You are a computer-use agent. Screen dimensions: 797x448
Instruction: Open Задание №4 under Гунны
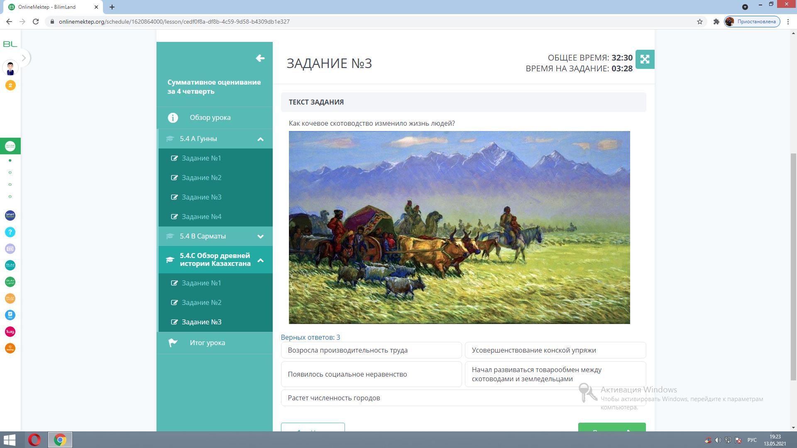point(201,217)
